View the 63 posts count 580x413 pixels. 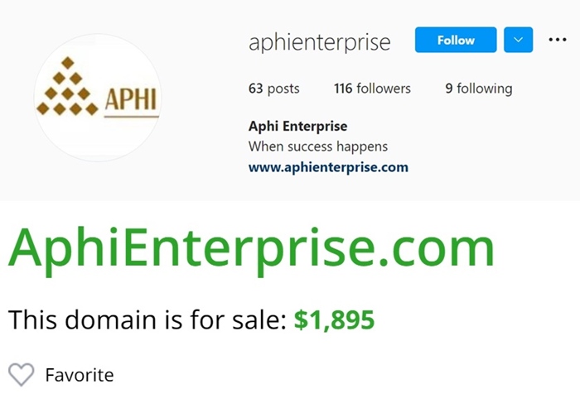point(273,89)
